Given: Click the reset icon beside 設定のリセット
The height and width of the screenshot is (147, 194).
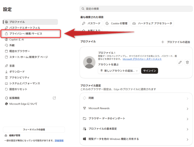Looking at the screenshot, I should point(6,89).
